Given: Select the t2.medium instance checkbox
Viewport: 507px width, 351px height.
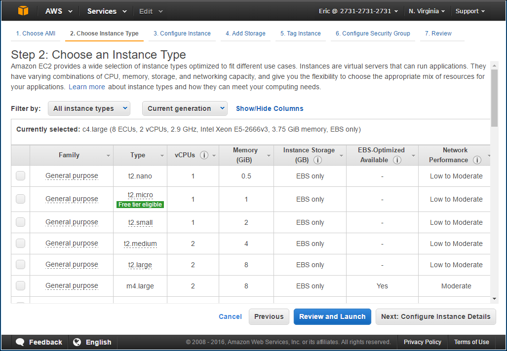Looking at the screenshot, I should pyautogui.click(x=20, y=243).
